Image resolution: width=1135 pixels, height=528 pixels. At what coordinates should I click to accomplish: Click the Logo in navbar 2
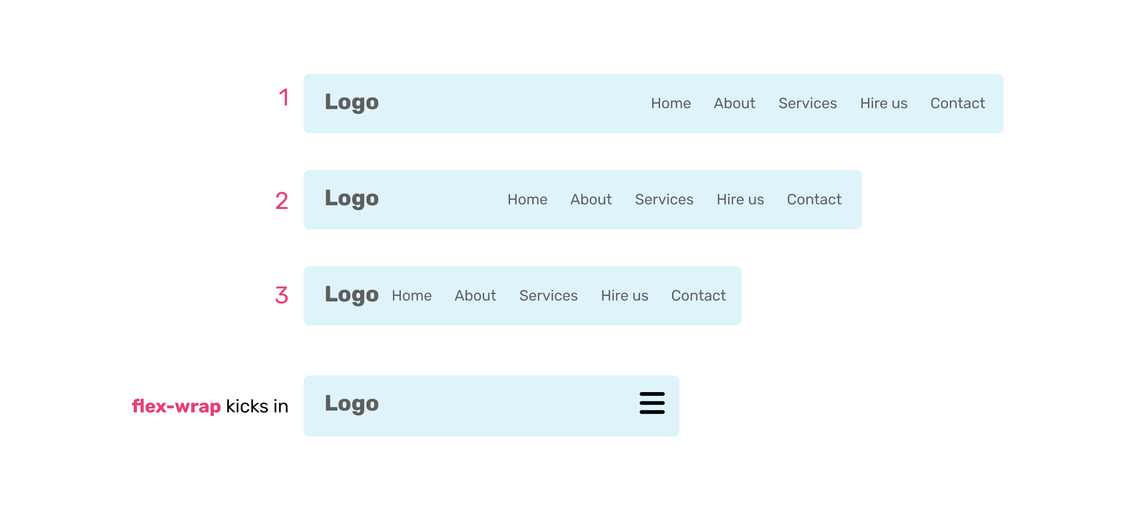352,198
